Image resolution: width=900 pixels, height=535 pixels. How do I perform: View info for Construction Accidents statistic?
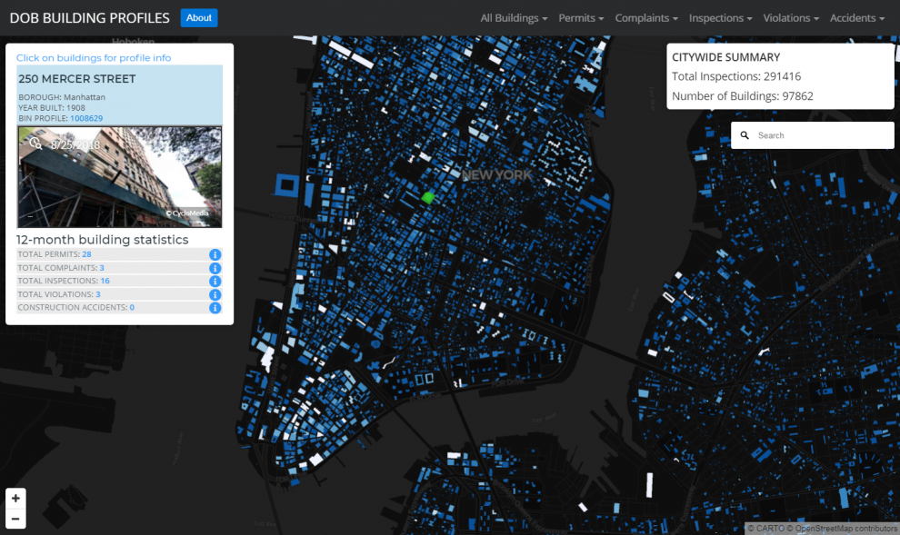[215, 308]
